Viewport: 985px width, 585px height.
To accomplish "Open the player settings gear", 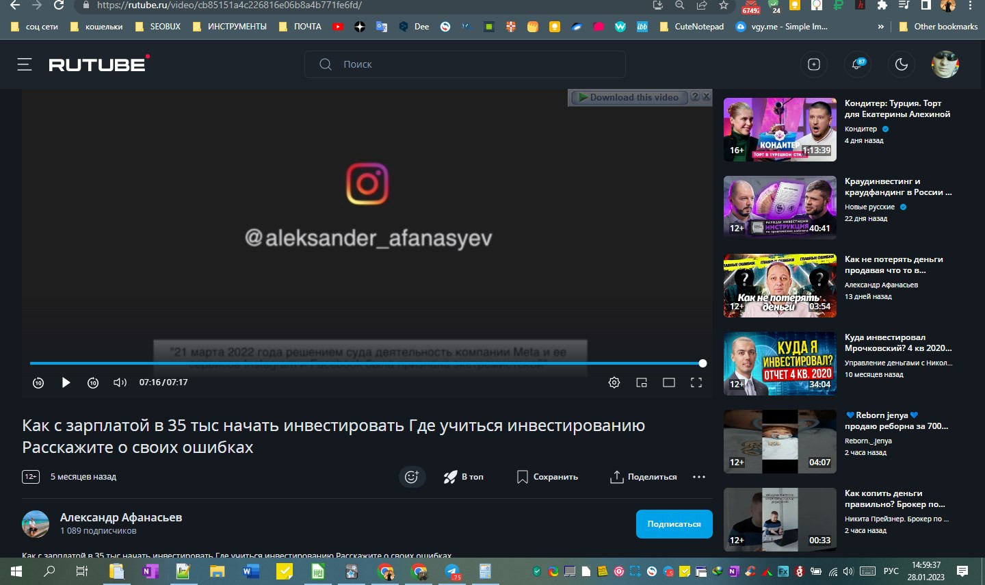I will coord(614,382).
